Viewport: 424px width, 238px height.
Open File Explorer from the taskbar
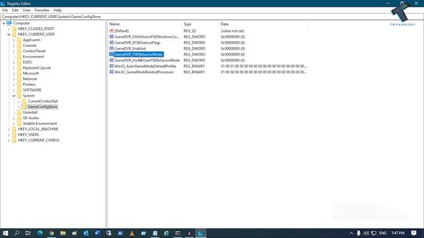coord(63,233)
